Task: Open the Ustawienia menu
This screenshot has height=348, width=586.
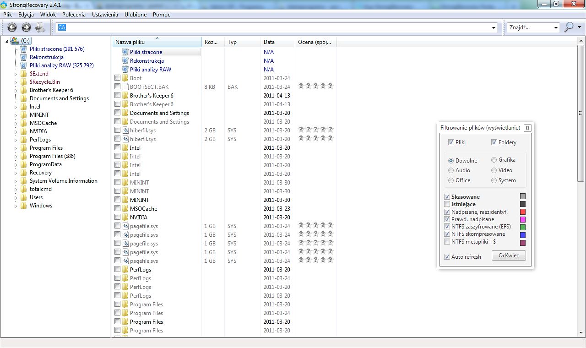Action: 105,15
